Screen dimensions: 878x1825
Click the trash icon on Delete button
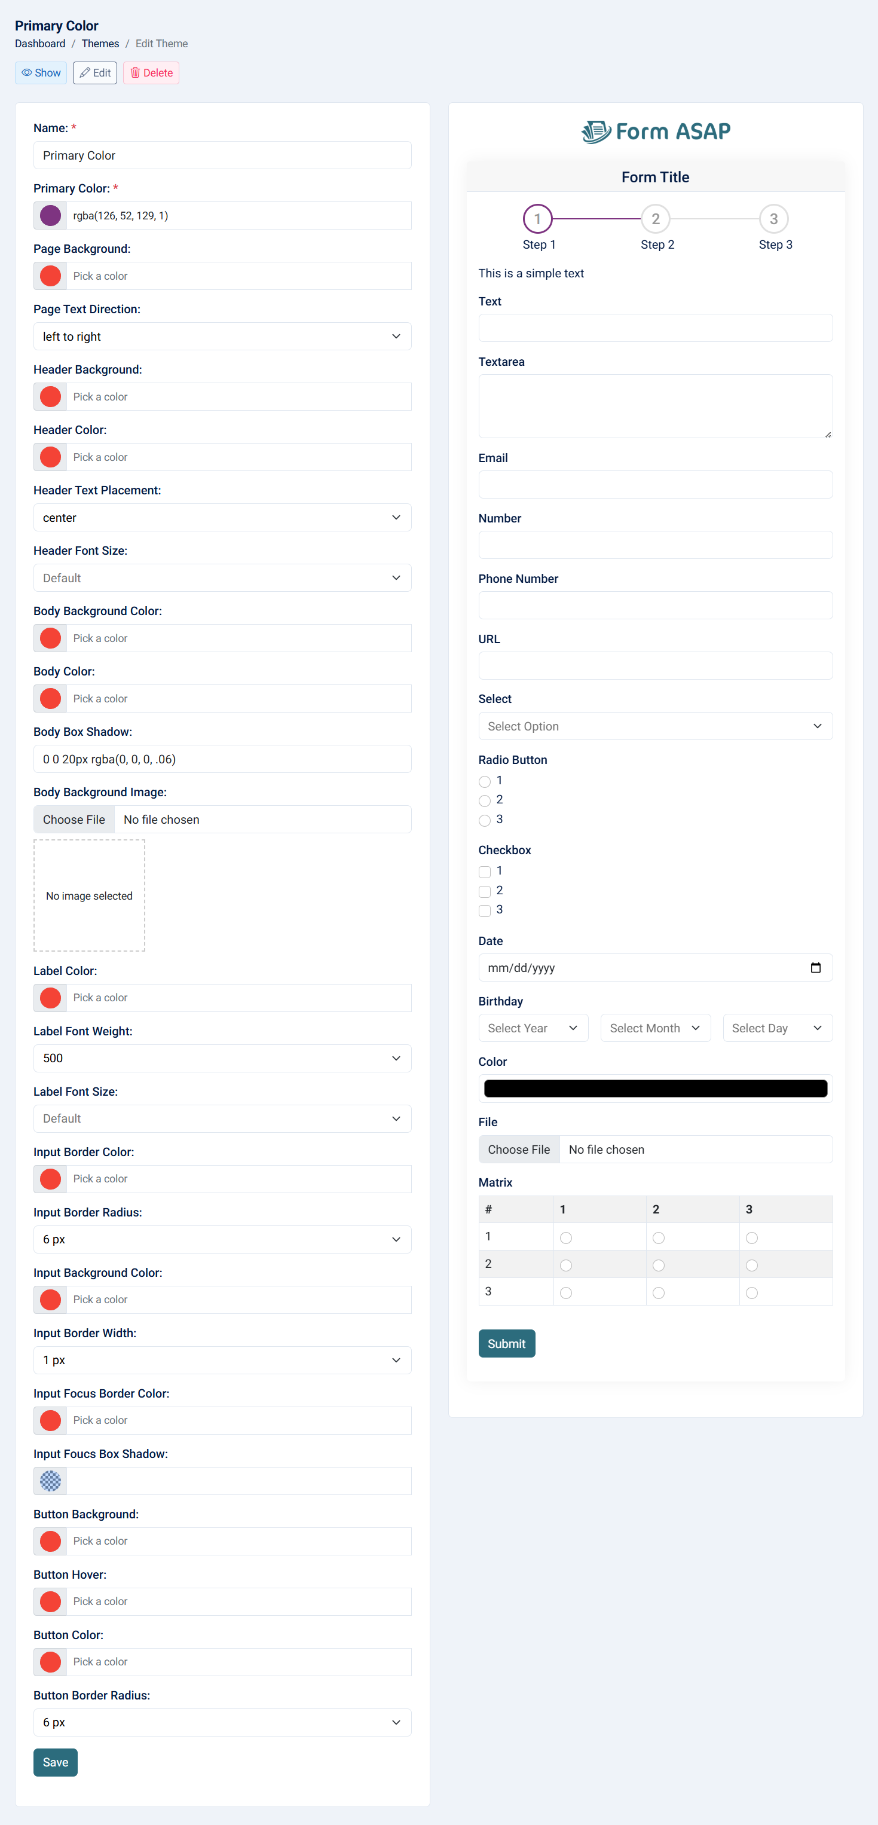135,73
